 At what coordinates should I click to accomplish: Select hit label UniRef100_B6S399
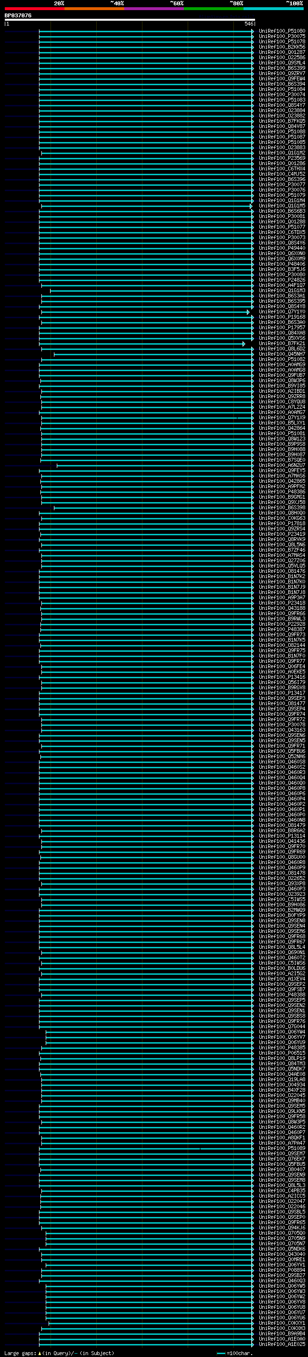point(282,68)
